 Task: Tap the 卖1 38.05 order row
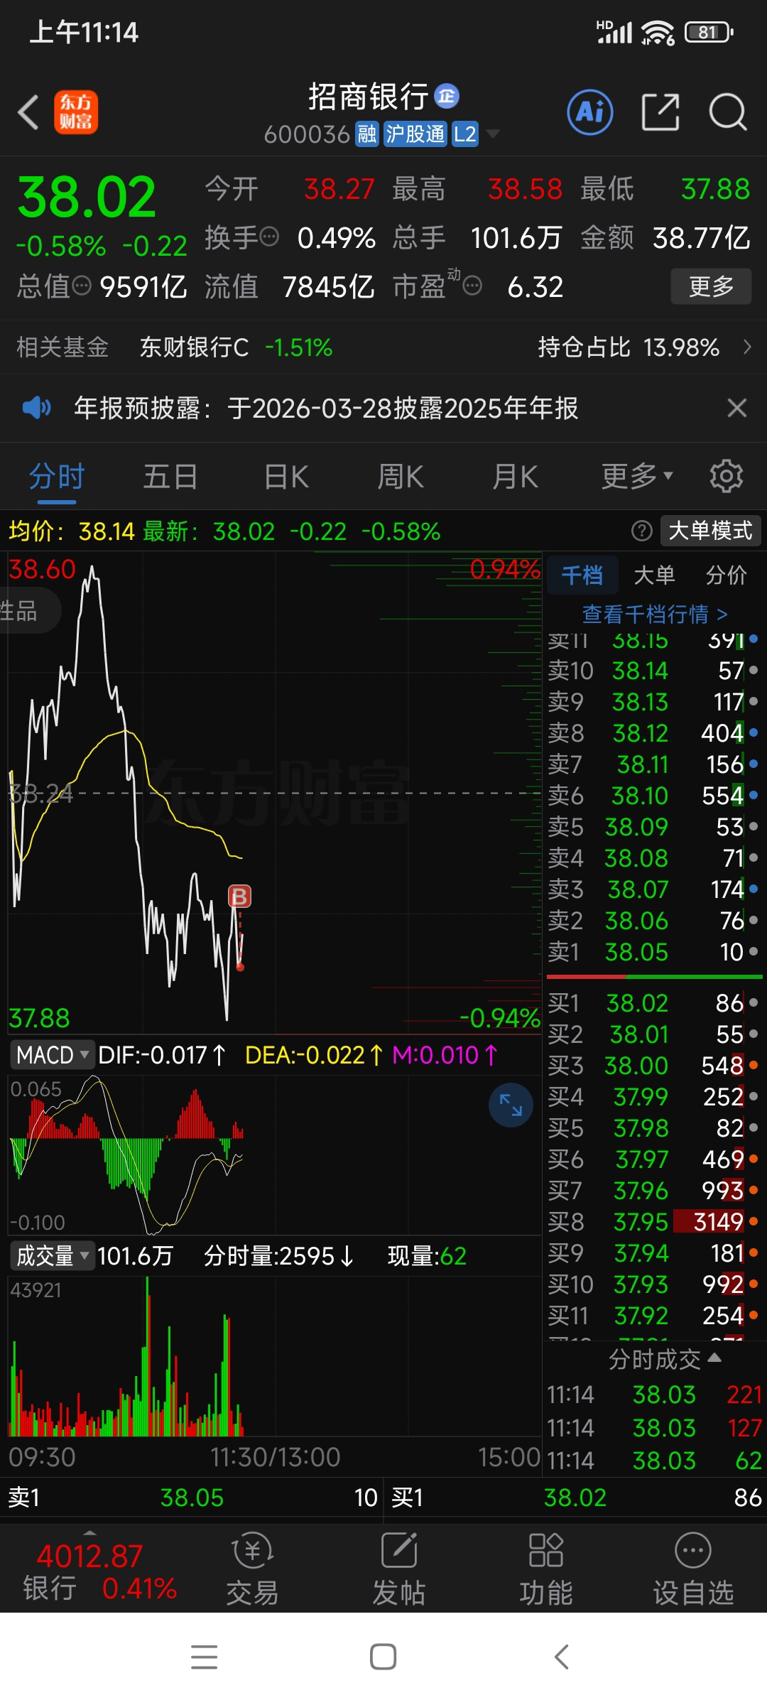654,952
